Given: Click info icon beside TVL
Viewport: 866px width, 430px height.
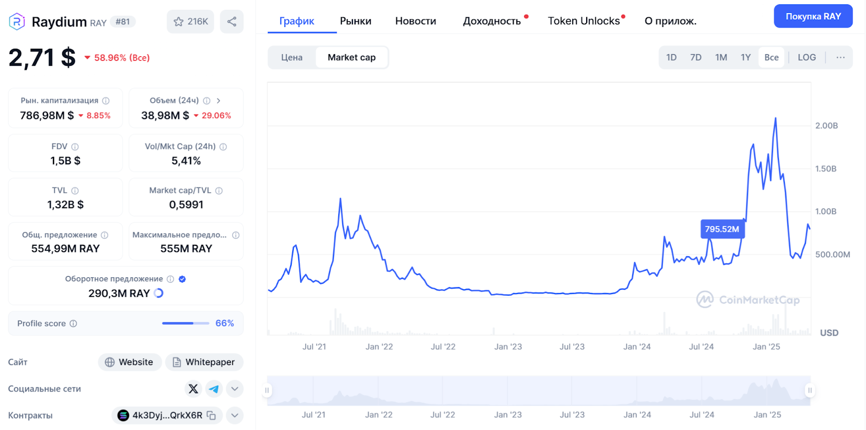Looking at the screenshot, I should [x=75, y=191].
